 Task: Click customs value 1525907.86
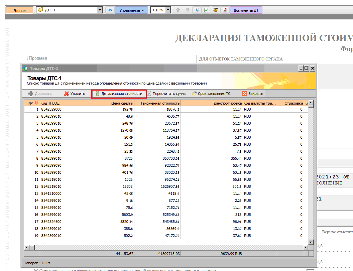(157, 186)
